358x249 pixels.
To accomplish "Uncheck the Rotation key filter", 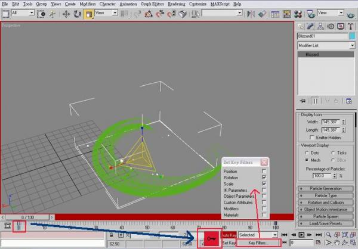I will coord(263,178).
